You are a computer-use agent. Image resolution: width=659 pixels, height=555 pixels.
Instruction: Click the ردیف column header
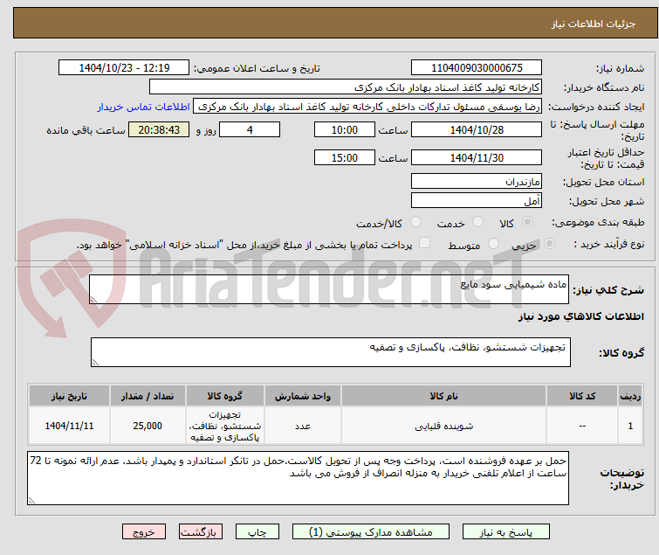coord(630,396)
